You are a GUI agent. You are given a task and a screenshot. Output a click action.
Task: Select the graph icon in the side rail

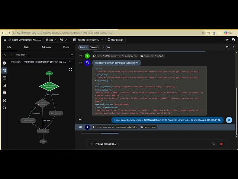coord(4,70)
